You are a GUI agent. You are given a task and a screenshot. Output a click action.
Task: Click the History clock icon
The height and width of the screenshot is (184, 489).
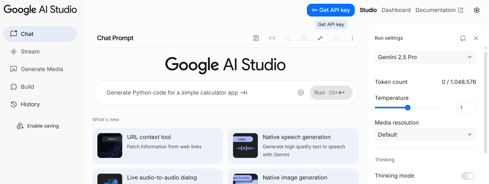[x=14, y=104]
